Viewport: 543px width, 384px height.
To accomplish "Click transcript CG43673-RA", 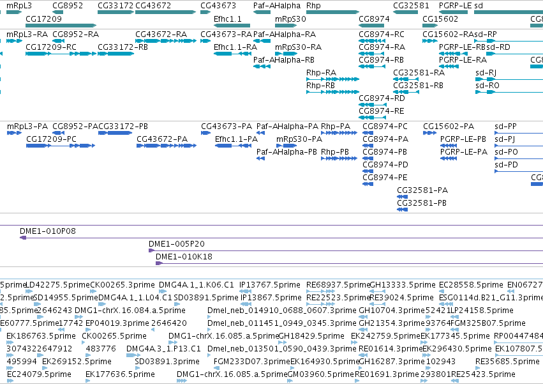I will (226, 35).
